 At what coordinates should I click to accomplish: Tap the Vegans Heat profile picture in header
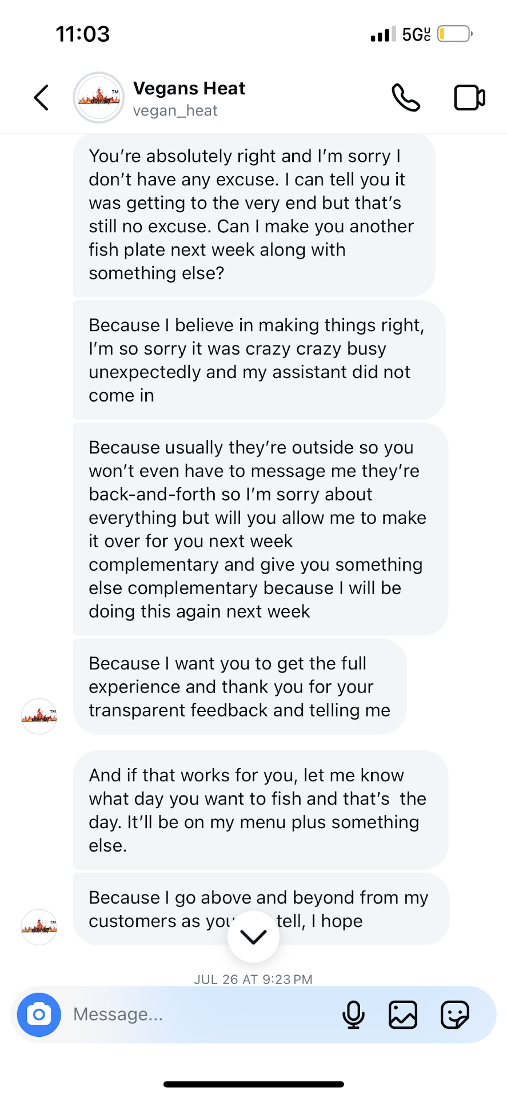99,98
